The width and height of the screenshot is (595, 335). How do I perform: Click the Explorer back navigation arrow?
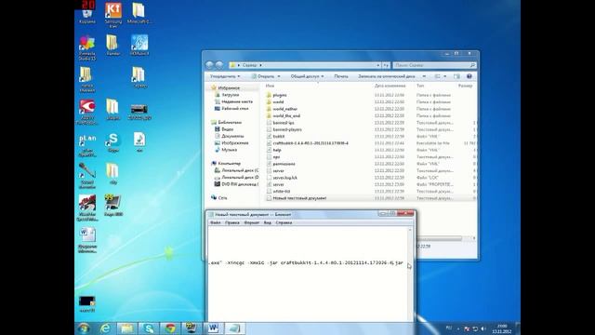[x=209, y=65]
